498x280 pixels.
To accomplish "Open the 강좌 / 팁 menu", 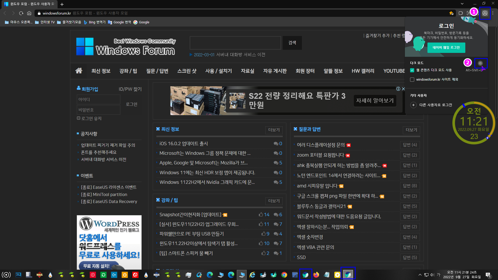I will 128,71.
